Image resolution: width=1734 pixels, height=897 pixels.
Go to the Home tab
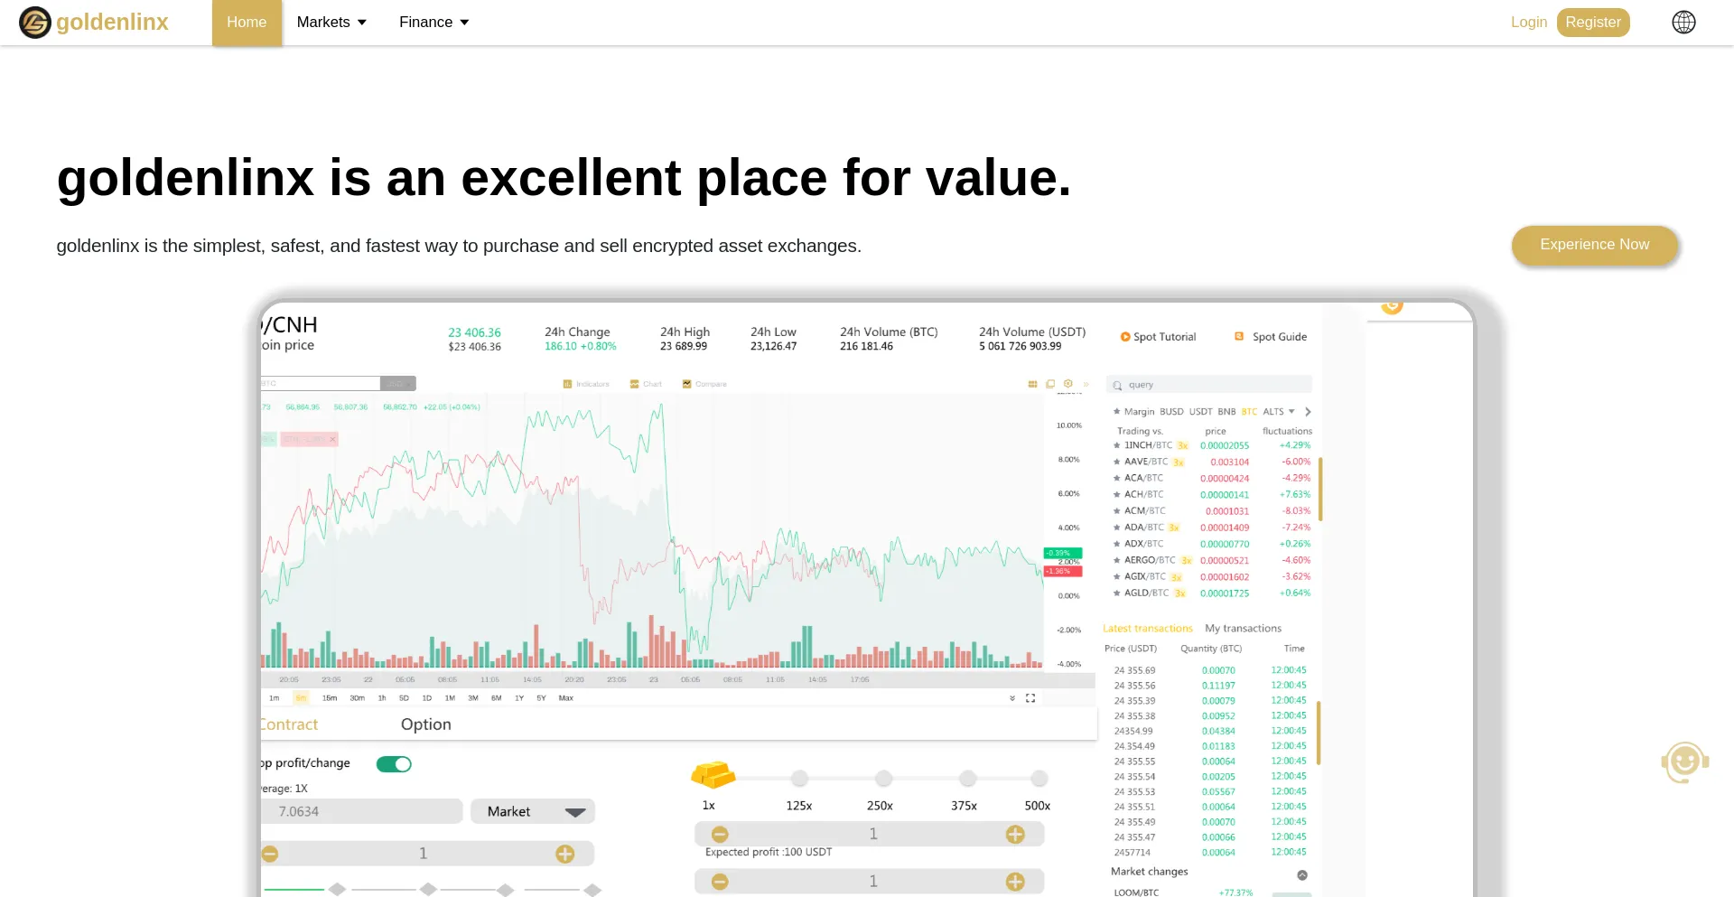click(x=247, y=23)
